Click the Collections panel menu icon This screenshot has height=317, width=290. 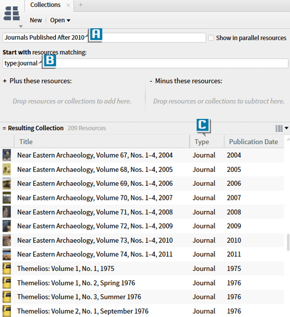pyautogui.click(x=11, y=13)
